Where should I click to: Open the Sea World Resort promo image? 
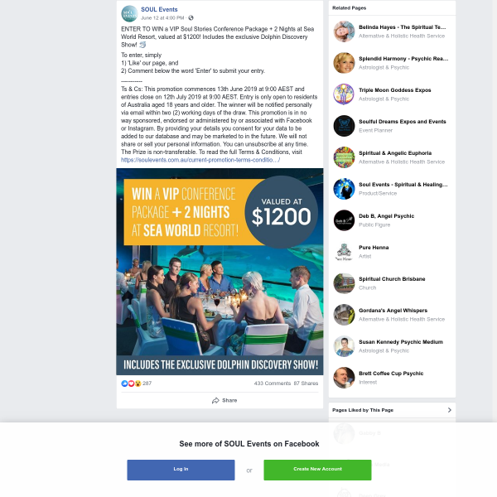[220, 272]
